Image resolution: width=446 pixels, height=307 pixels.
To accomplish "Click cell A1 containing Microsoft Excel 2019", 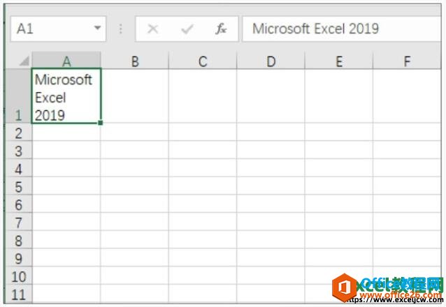I will pos(66,96).
